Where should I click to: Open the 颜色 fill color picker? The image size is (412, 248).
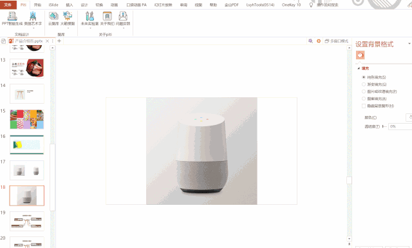[x=409, y=117]
